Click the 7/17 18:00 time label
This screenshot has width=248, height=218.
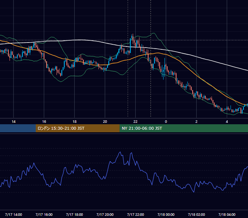pyautogui.click(x=74, y=214)
